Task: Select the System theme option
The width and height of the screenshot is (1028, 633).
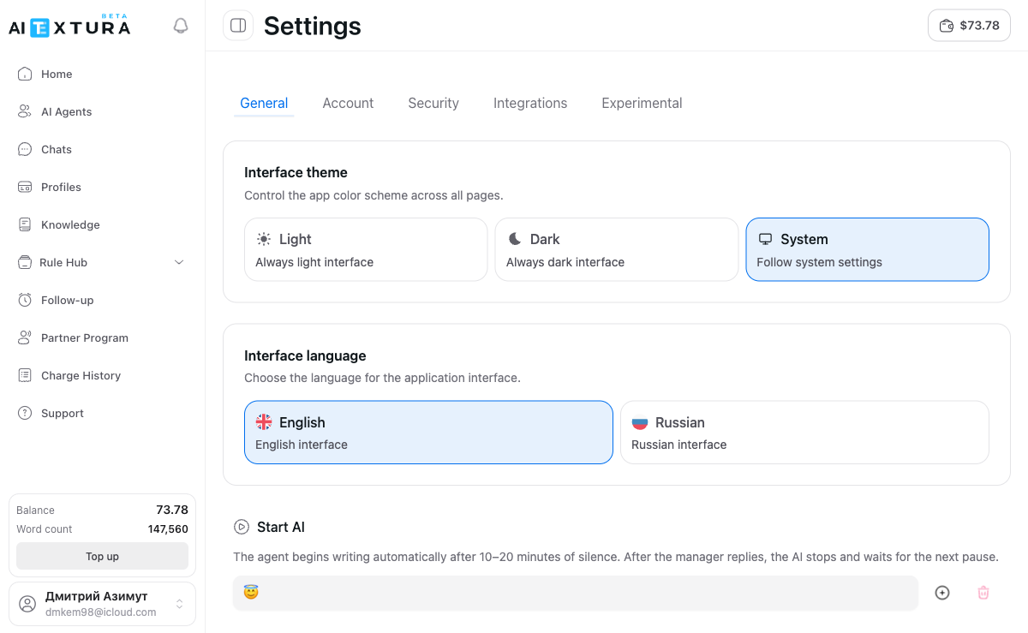Action: [x=867, y=249]
